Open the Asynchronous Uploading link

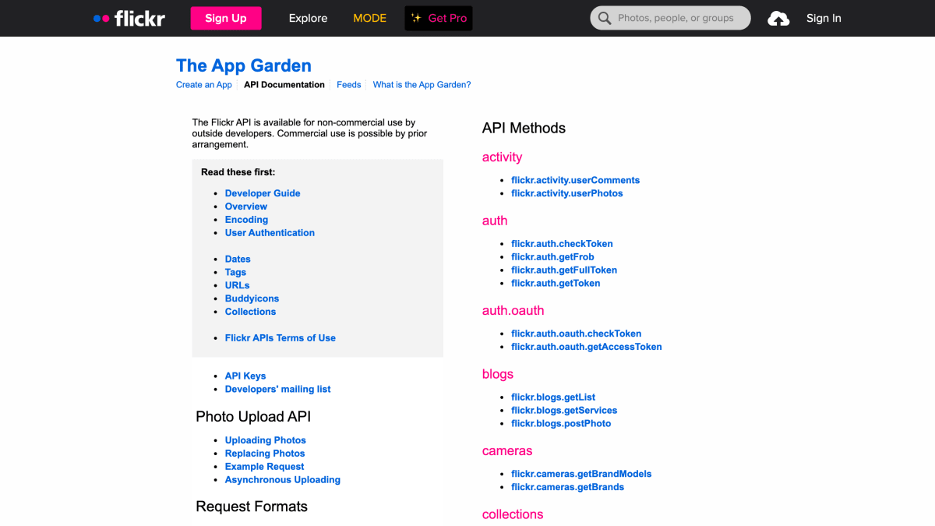pos(283,480)
